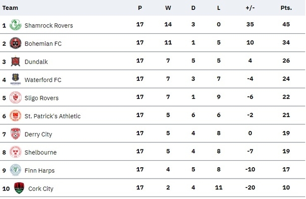Viewport: 306px width, 199px height.
Task: Click the Finn Harps club crest
Action: tap(15, 170)
